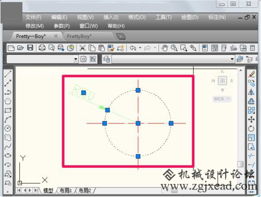Expand the Redo history dropdown arrow

click(x=155, y=48)
